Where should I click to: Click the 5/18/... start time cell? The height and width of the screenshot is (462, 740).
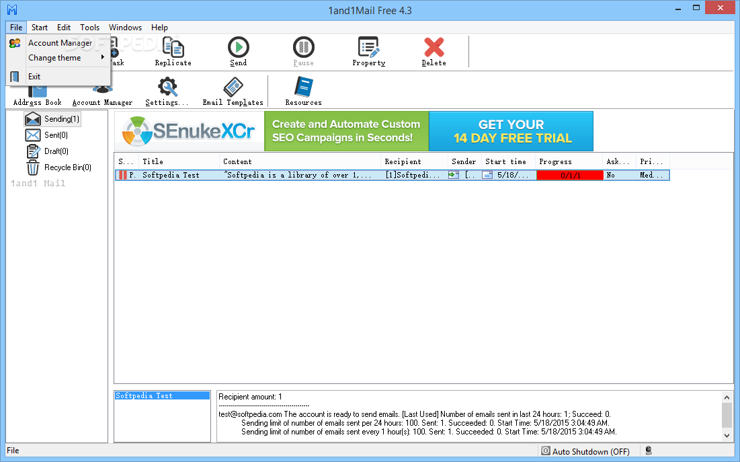click(x=513, y=176)
